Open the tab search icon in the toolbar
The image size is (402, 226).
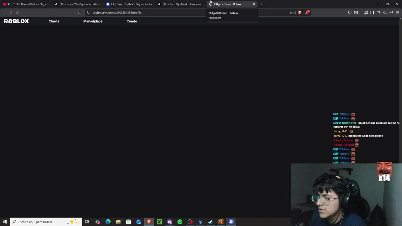tap(356, 13)
